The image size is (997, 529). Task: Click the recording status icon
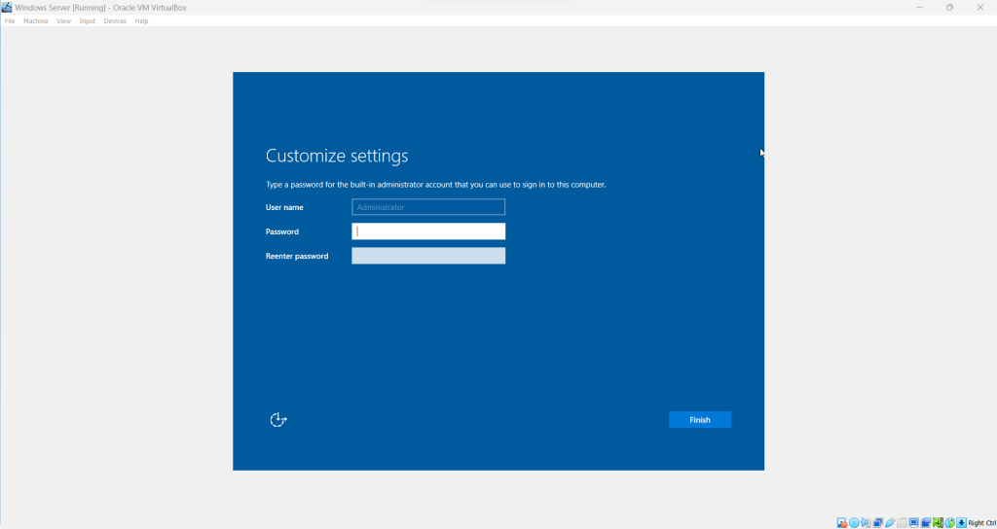(x=926, y=522)
